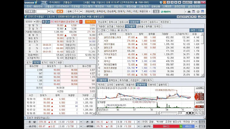This screenshot has width=230, height=129.
Task: Select the 코스닥 radio button
Action: pyautogui.click(x=119, y=30)
